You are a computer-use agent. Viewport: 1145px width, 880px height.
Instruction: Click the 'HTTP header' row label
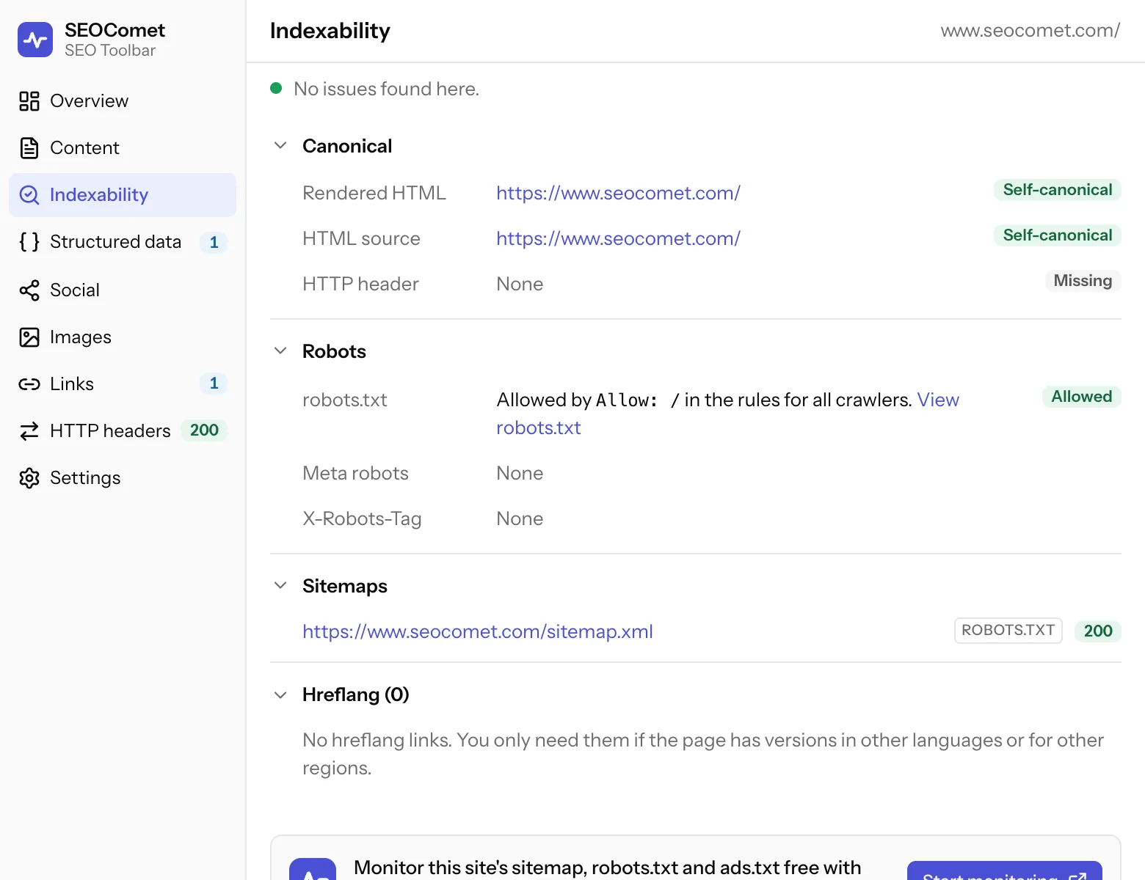360,284
